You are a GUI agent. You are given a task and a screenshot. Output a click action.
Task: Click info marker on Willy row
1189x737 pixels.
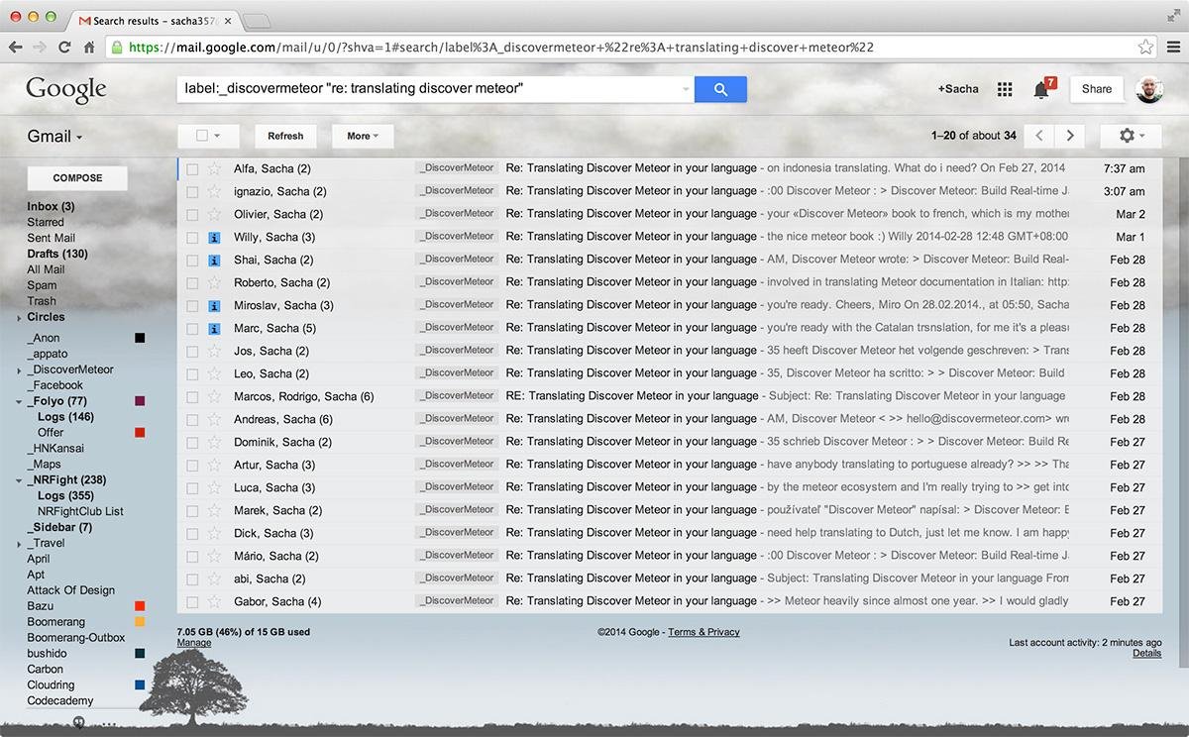[214, 237]
